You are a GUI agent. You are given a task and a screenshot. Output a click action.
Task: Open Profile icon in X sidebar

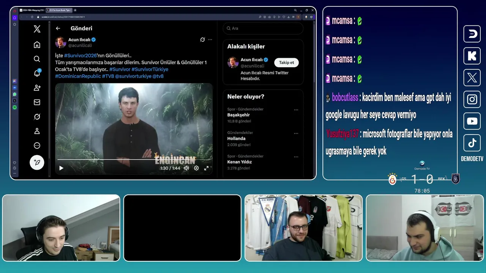(x=37, y=131)
